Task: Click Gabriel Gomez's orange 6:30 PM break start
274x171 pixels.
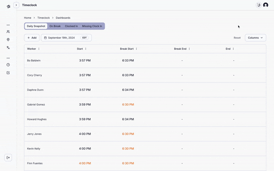Action: pos(128,105)
